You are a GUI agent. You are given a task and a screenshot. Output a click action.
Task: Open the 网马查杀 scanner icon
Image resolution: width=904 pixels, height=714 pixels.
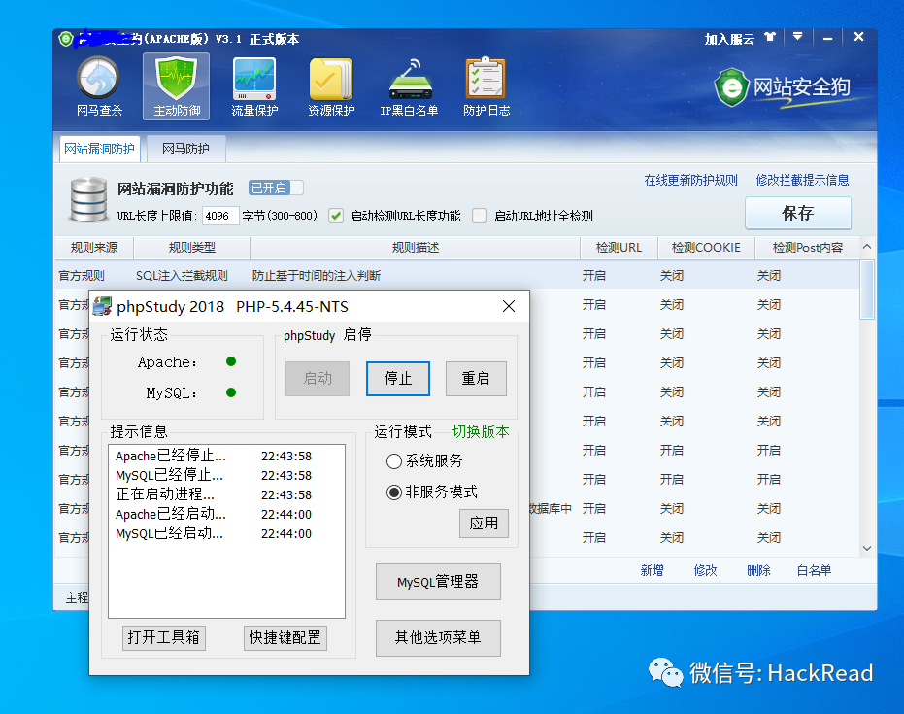tap(99, 86)
